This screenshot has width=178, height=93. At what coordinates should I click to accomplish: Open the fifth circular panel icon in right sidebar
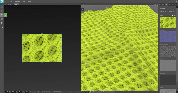pyautogui.click(x=172, y=5)
